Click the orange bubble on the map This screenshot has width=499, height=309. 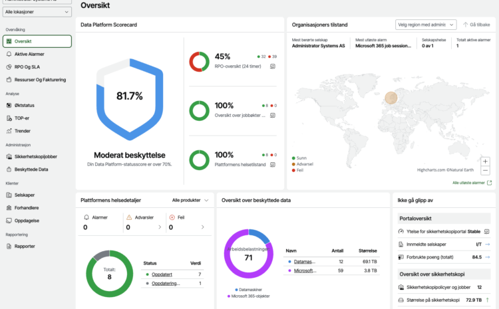[x=391, y=98]
